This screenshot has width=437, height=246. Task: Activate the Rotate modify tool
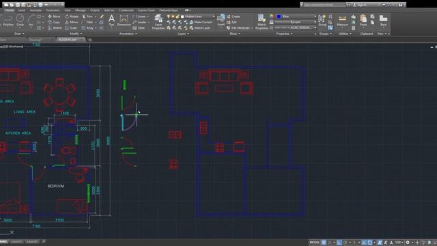point(72,16)
